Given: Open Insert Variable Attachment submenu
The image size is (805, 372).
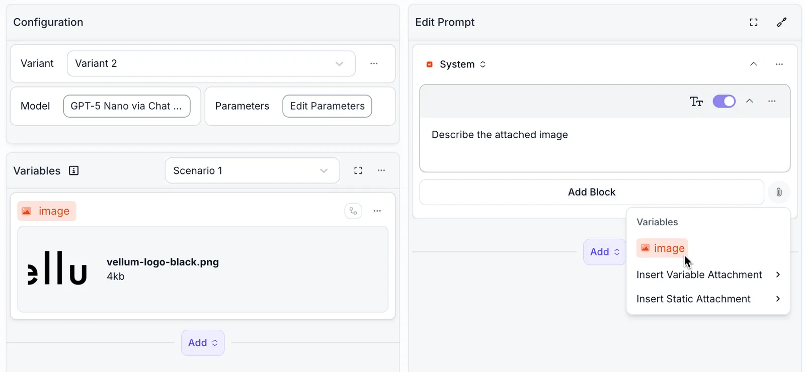Looking at the screenshot, I should pyautogui.click(x=708, y=274).
